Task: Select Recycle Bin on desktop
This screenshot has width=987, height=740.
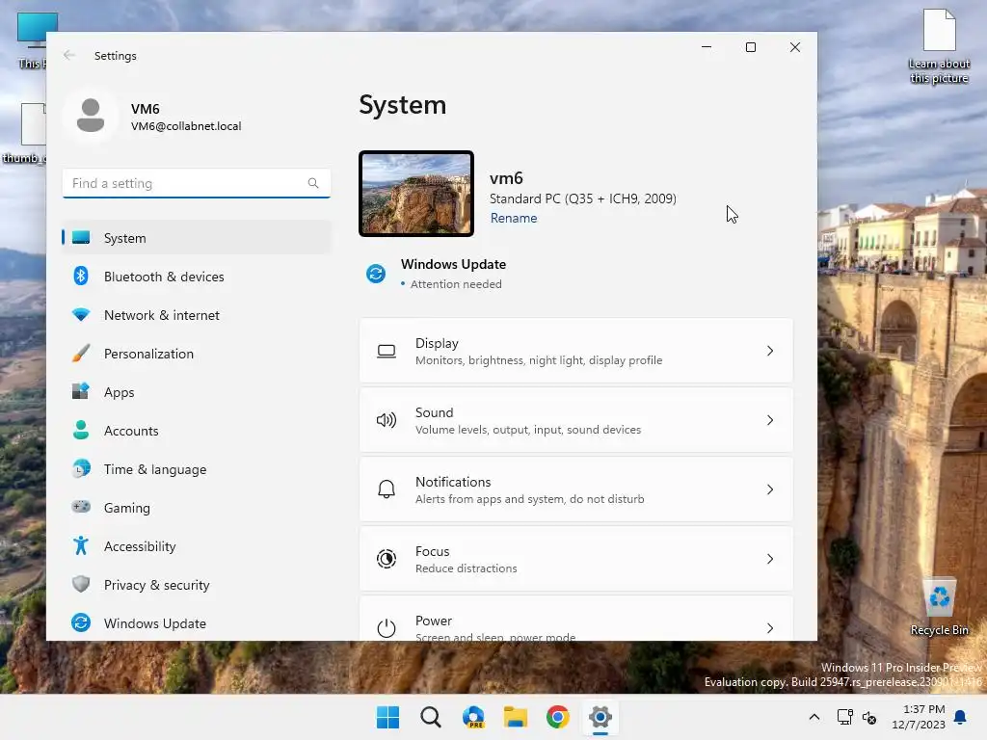Action: (939, 607)
